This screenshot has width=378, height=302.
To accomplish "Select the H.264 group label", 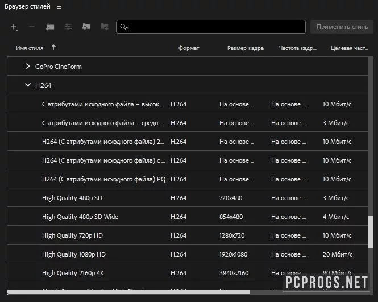I will [x=43, y=85].
